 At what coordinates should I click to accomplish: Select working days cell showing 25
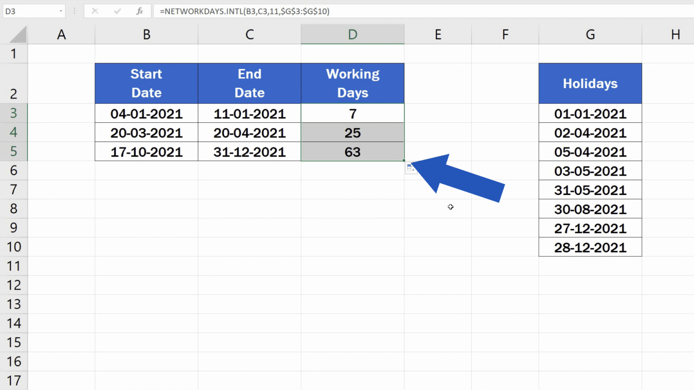[x=352, y=133]
